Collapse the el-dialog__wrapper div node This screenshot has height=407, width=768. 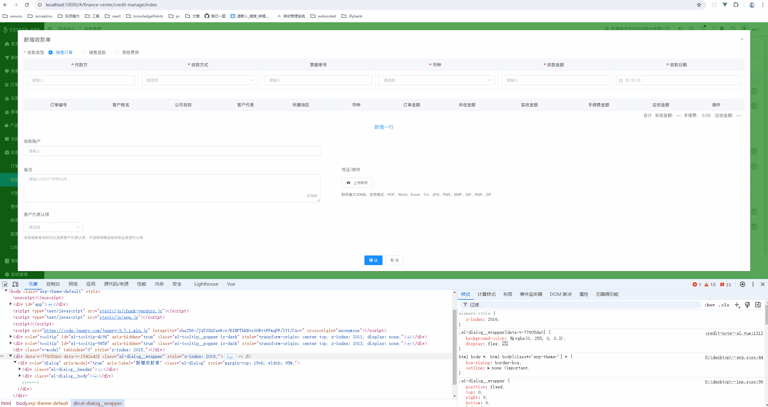click(11, 356)
